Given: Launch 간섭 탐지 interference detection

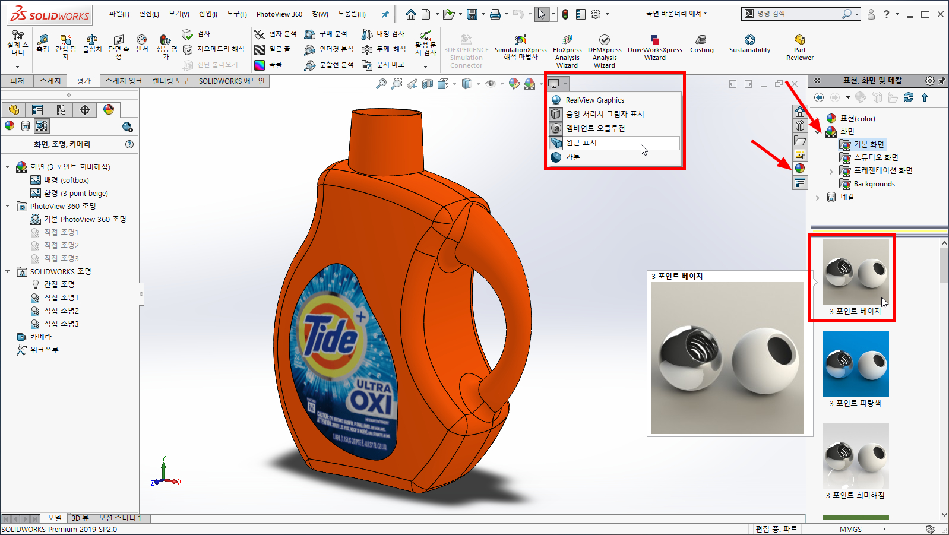Looking at the screenshot, I should click(x=65, y=46).
